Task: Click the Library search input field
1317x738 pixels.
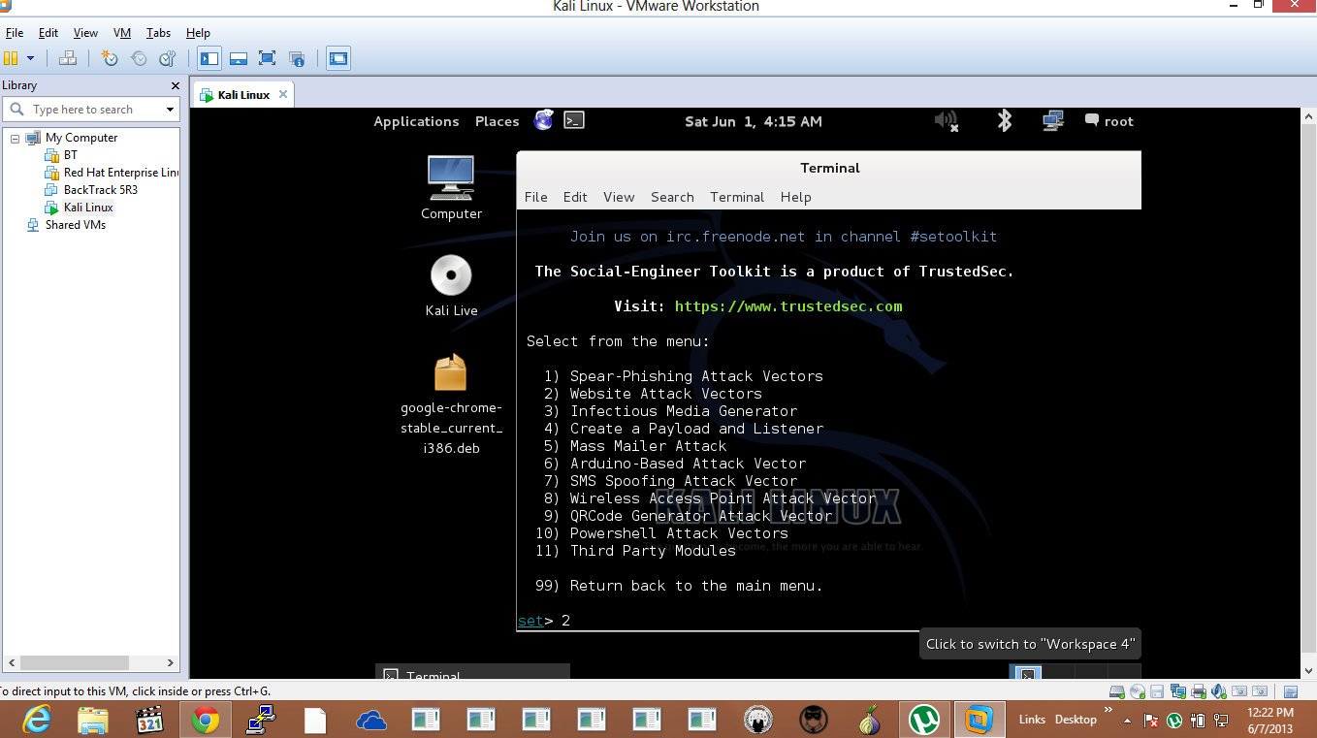Action: (91, 110)
